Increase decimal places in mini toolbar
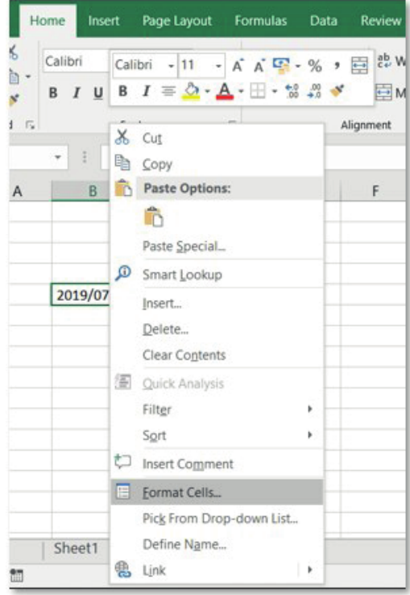 [292, 91]
